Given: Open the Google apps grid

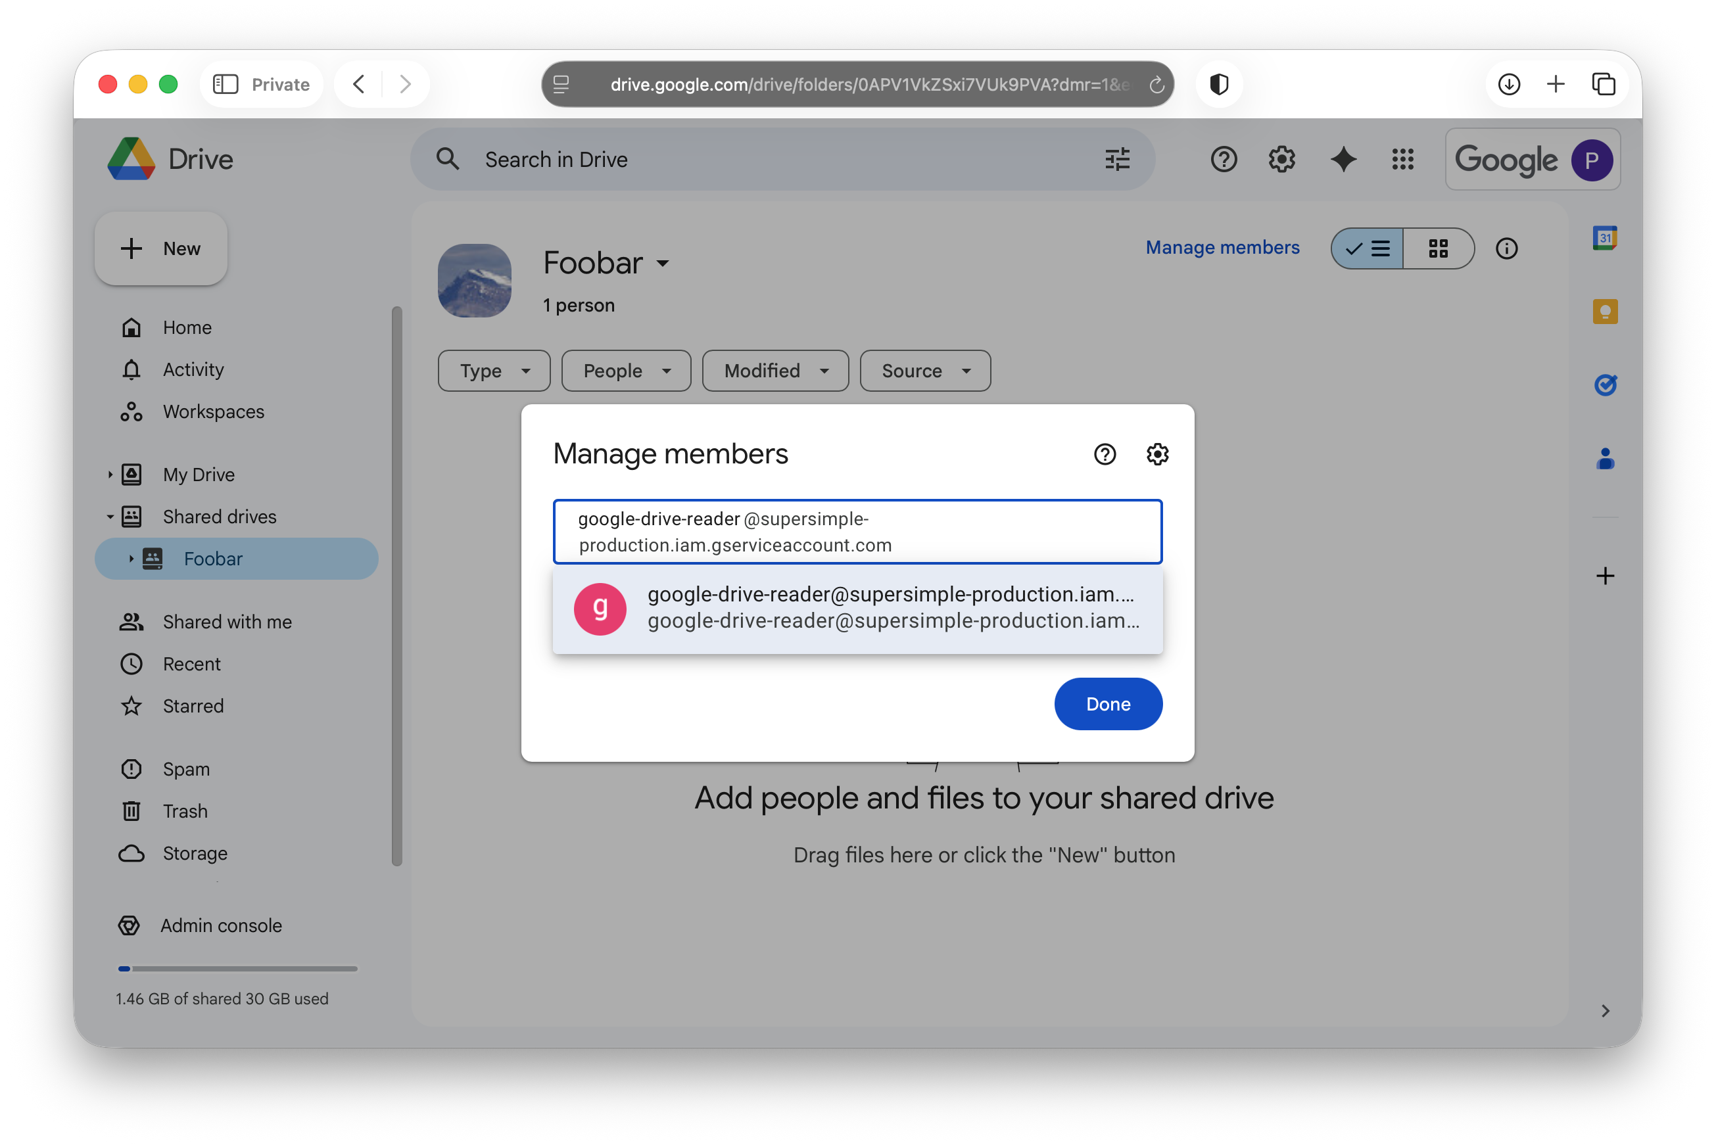Looking at the screenshot, I should [1402, 159].
